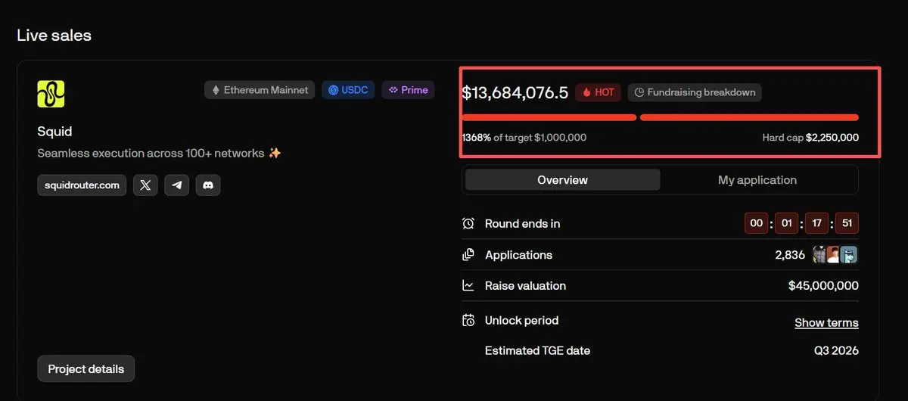Click the Ethereum Mainnet badge

[260, 90]
